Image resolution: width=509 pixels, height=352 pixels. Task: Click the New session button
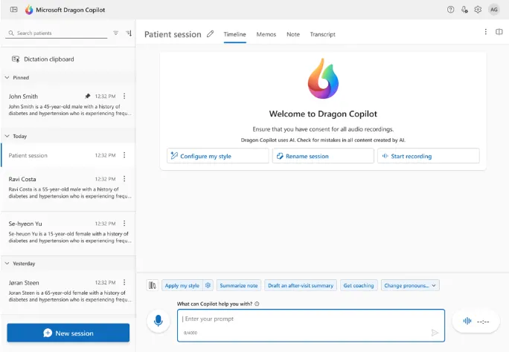click(x=68, y=333)
